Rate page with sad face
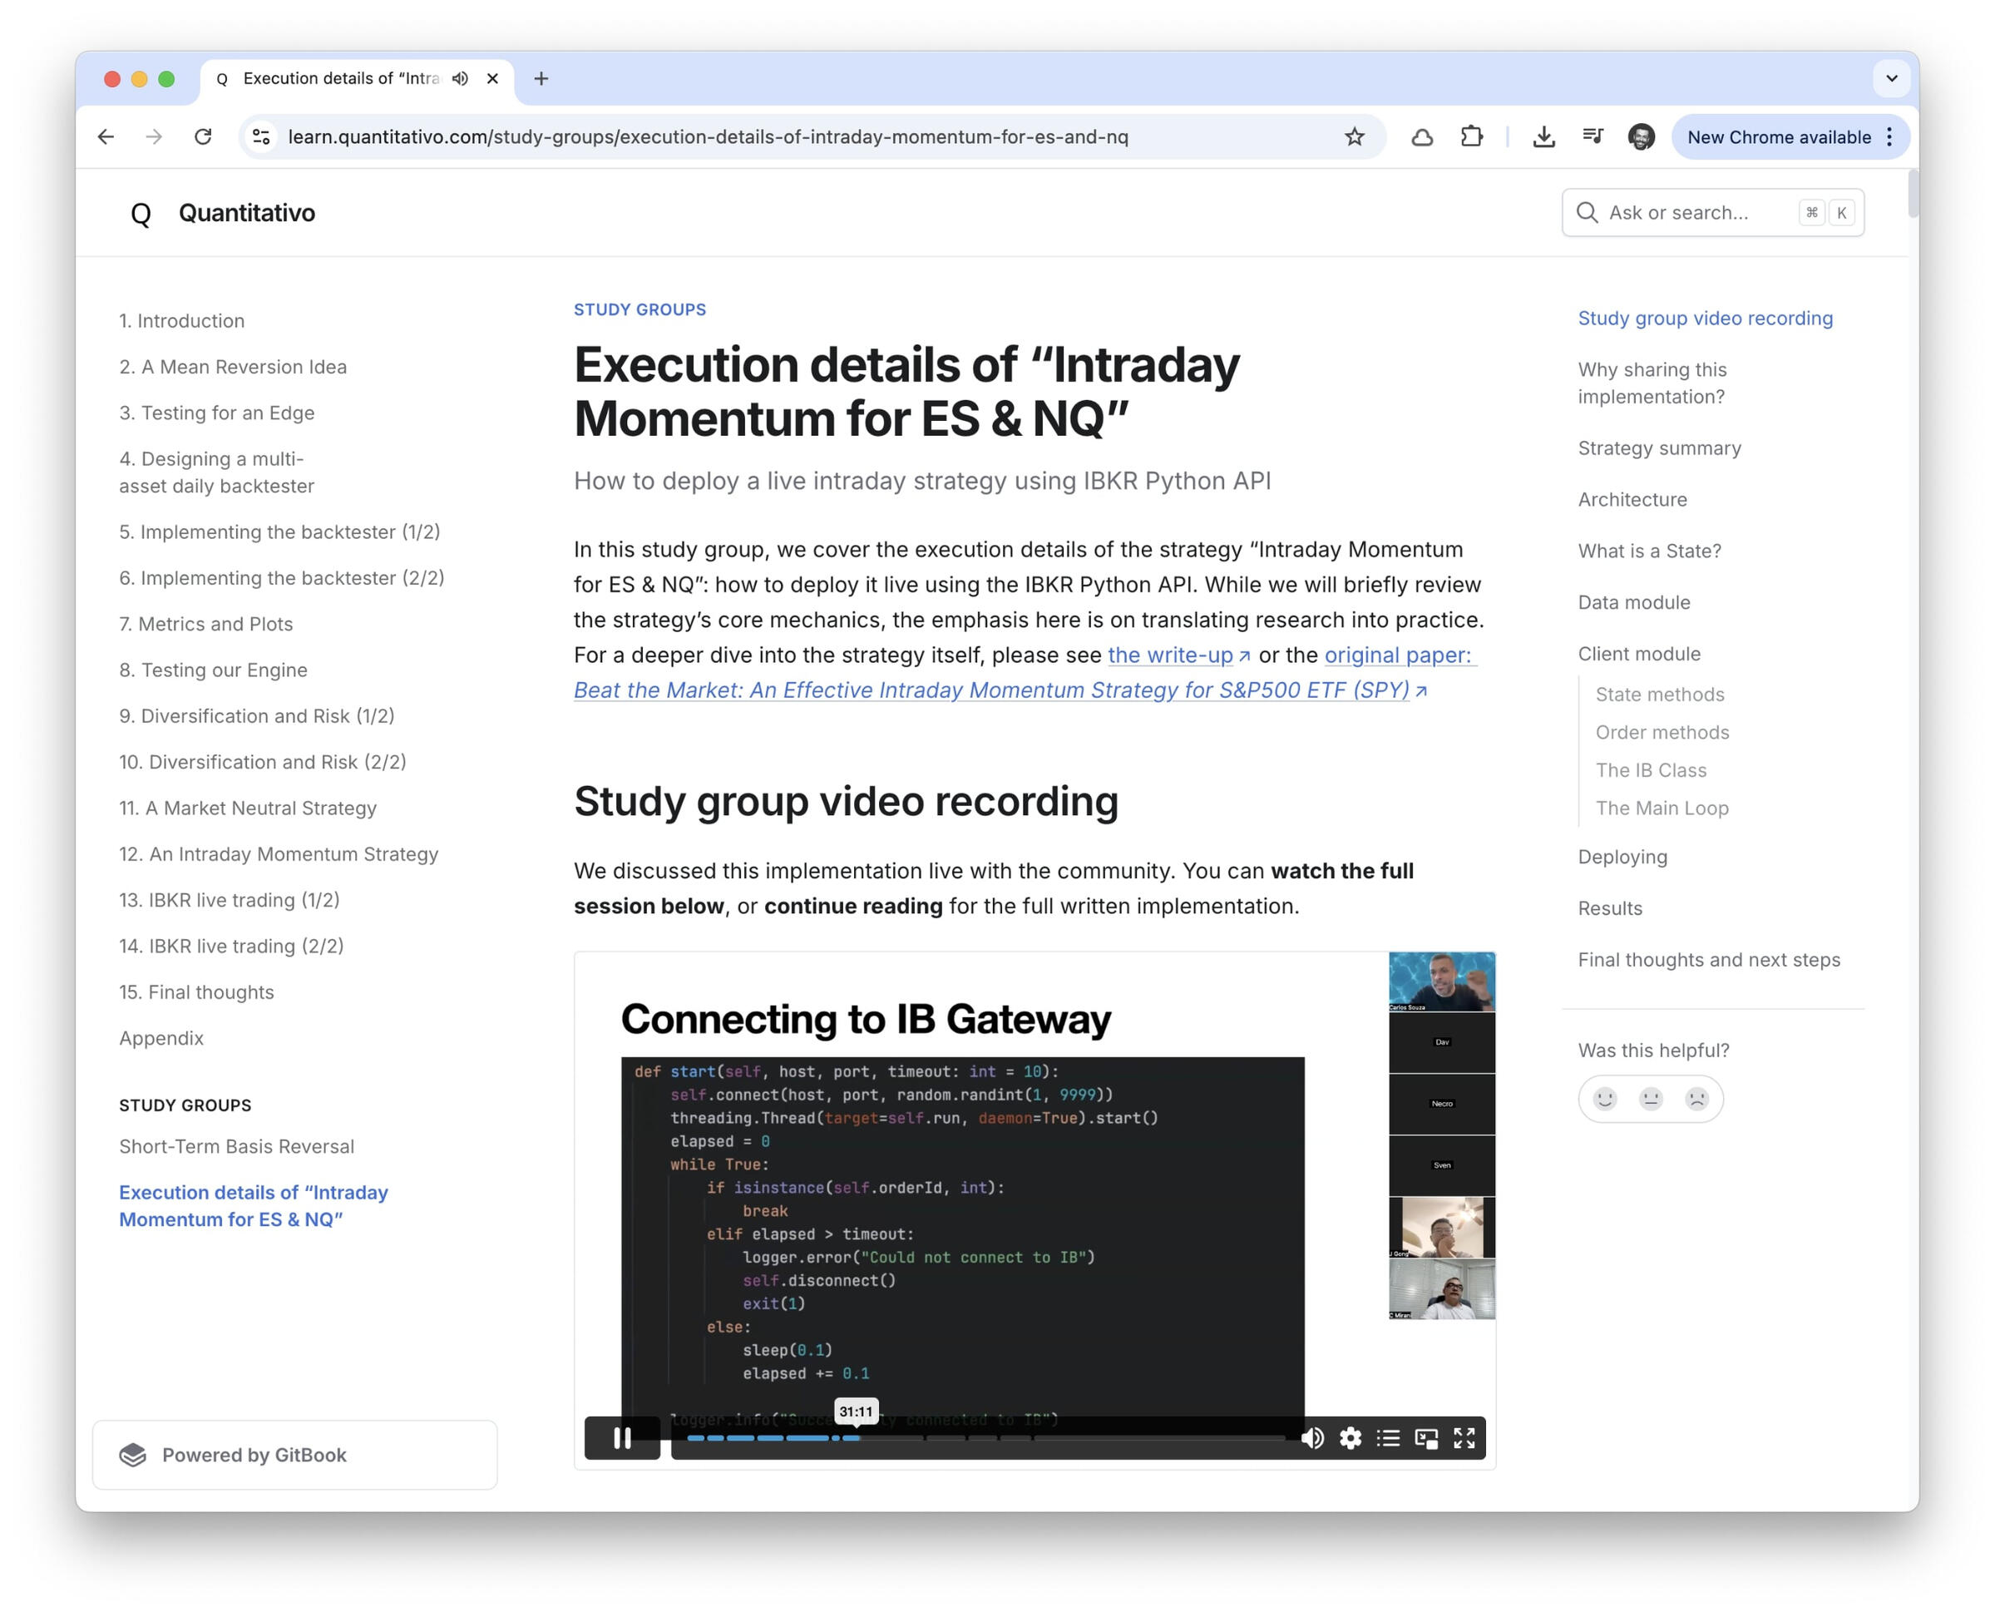The width and height of the screenshot is (1995, 1612). click(x=1696, y=1099)
